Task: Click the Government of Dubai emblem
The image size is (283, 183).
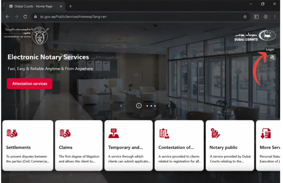Action: click(40, 35)
